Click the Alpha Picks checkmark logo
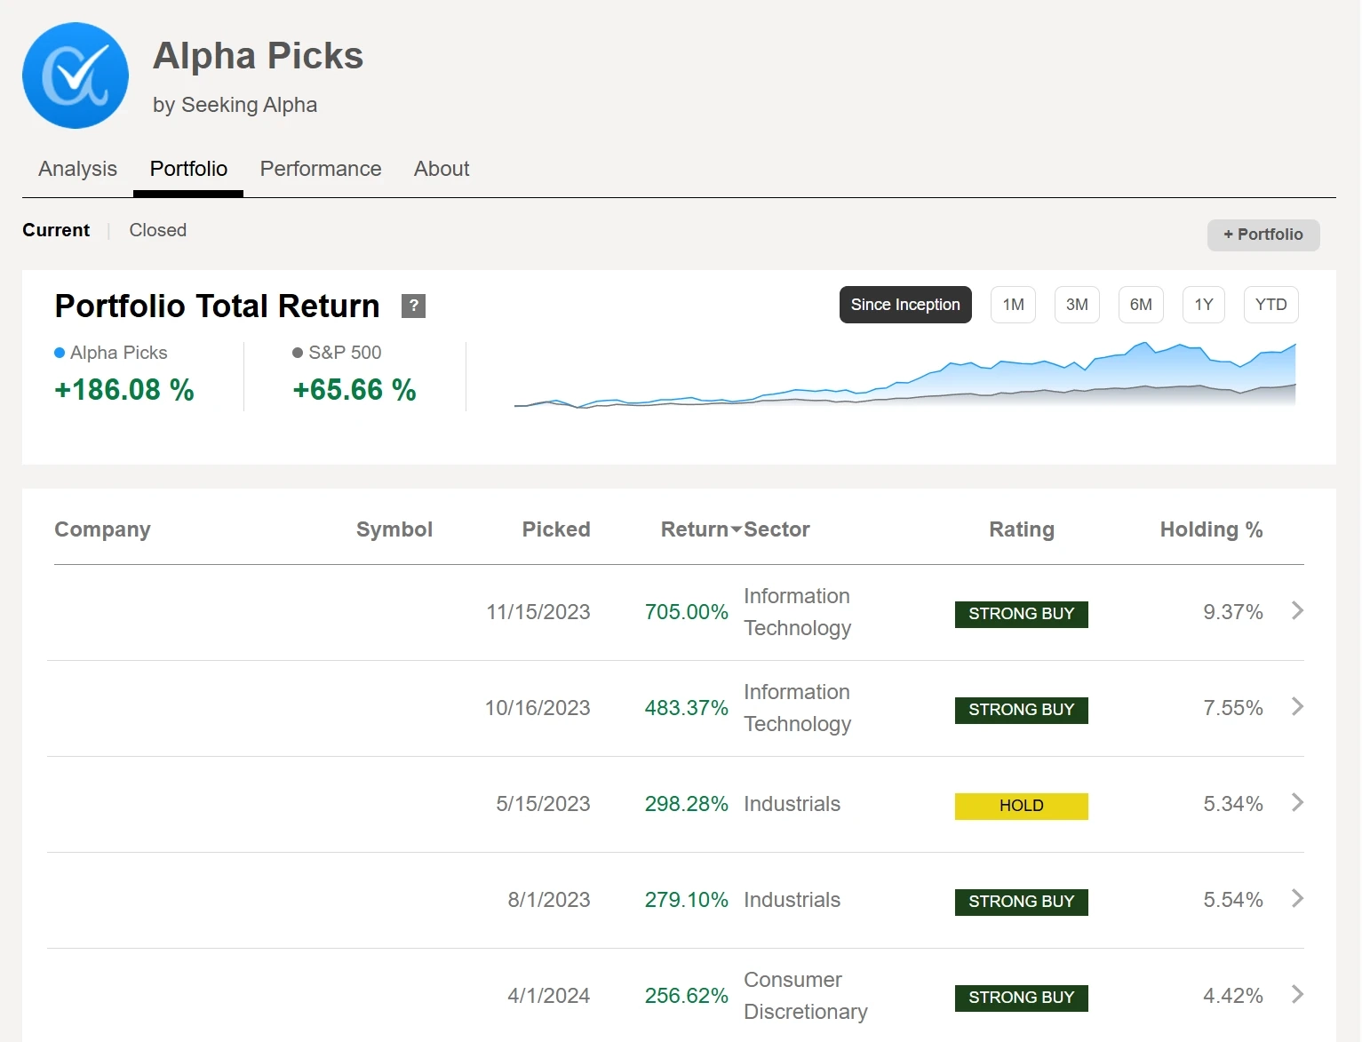The width and height of the screenshot is (1362, 1042). 76,76
